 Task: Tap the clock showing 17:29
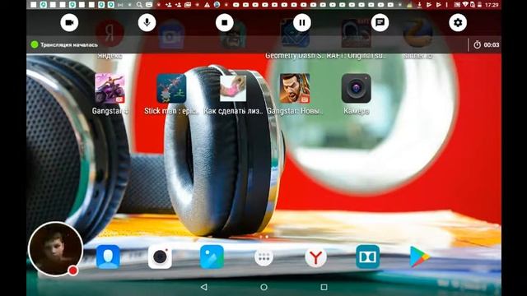click(492, 5)
